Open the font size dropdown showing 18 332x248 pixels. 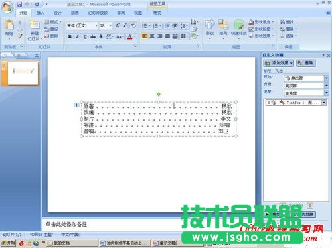click(110, 26)
